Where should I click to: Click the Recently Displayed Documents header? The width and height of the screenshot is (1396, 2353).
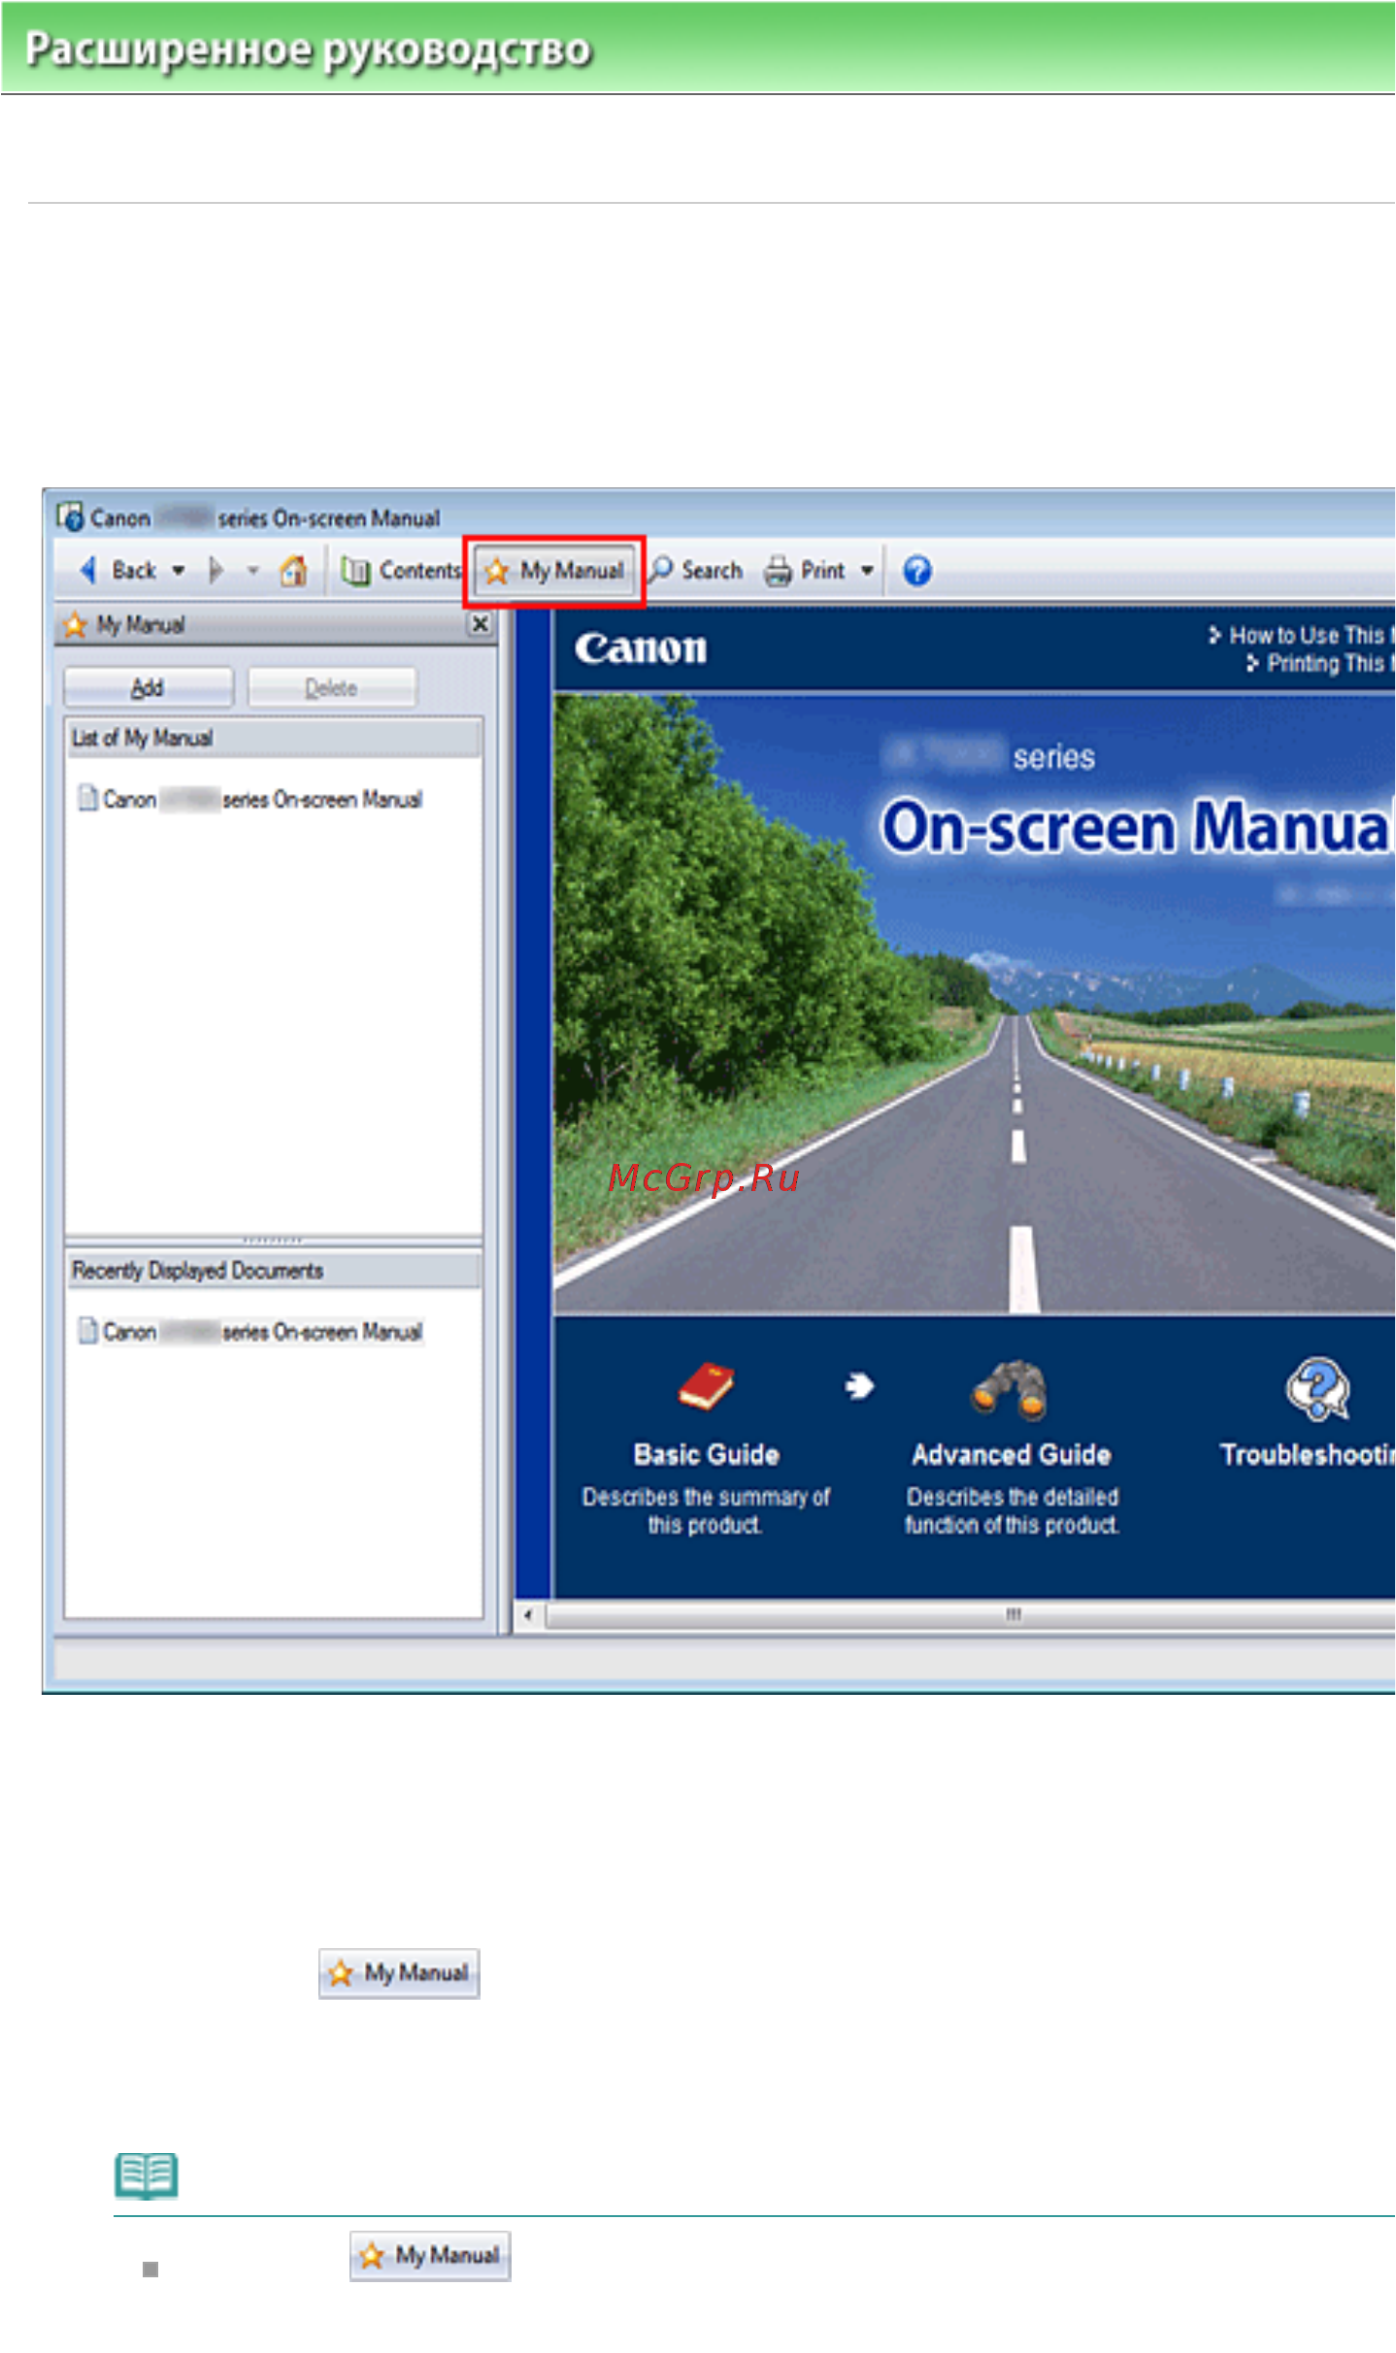pyautogui.click(x=273, y=1270)
